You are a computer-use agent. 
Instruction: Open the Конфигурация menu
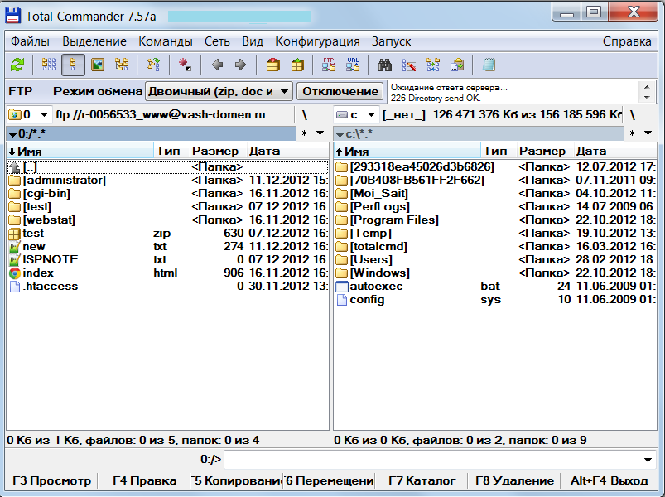click(317, 41)
